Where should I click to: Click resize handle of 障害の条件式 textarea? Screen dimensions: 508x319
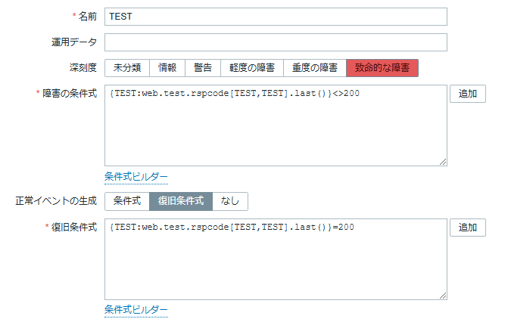[443, 162]
